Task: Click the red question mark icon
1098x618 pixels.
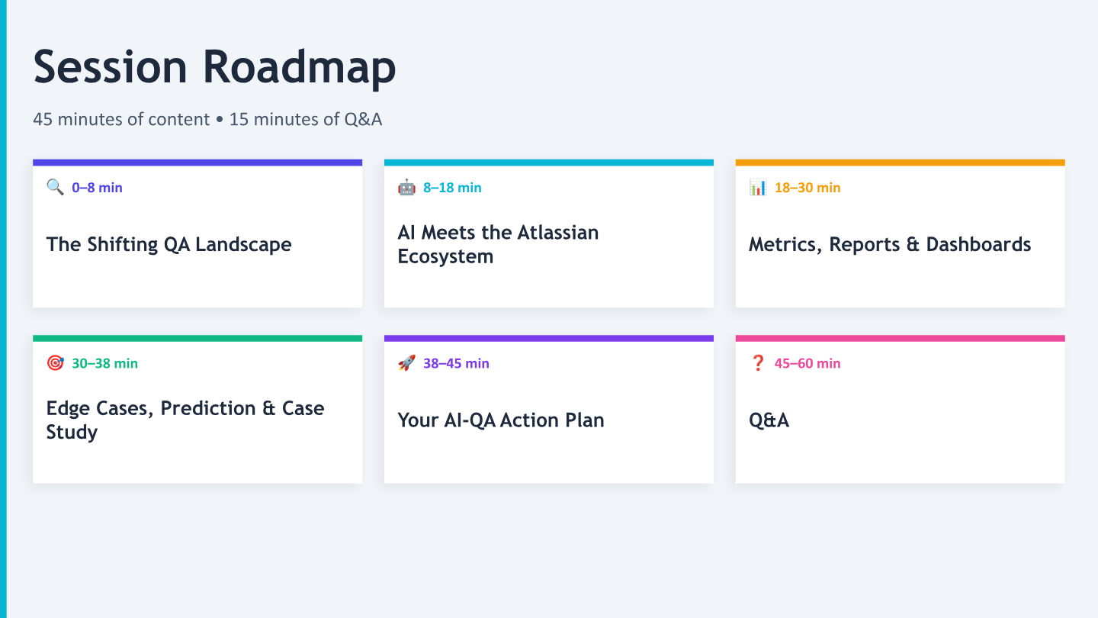Action: click(x=758, y=363)
